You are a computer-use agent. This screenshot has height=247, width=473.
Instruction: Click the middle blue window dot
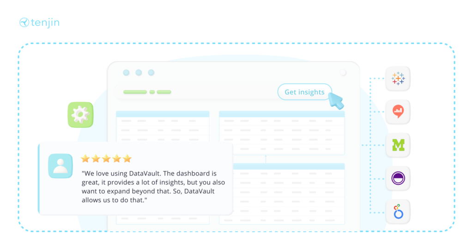139,73
